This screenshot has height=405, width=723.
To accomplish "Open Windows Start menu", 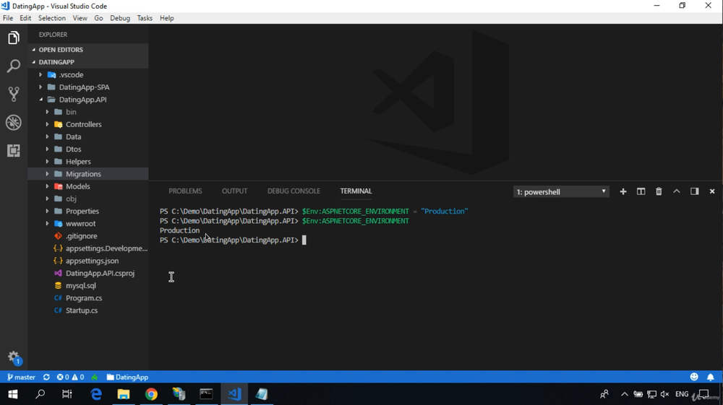I will 13,394.
